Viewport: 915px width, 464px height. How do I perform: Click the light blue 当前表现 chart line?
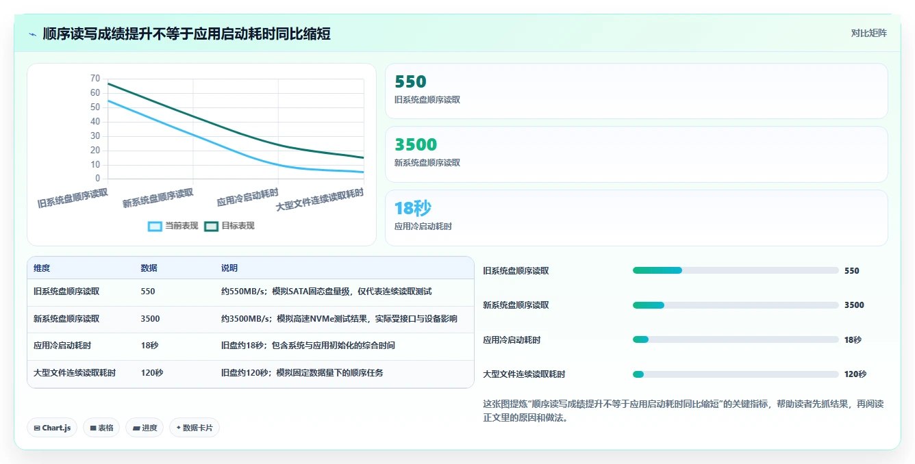coord(193,135)
